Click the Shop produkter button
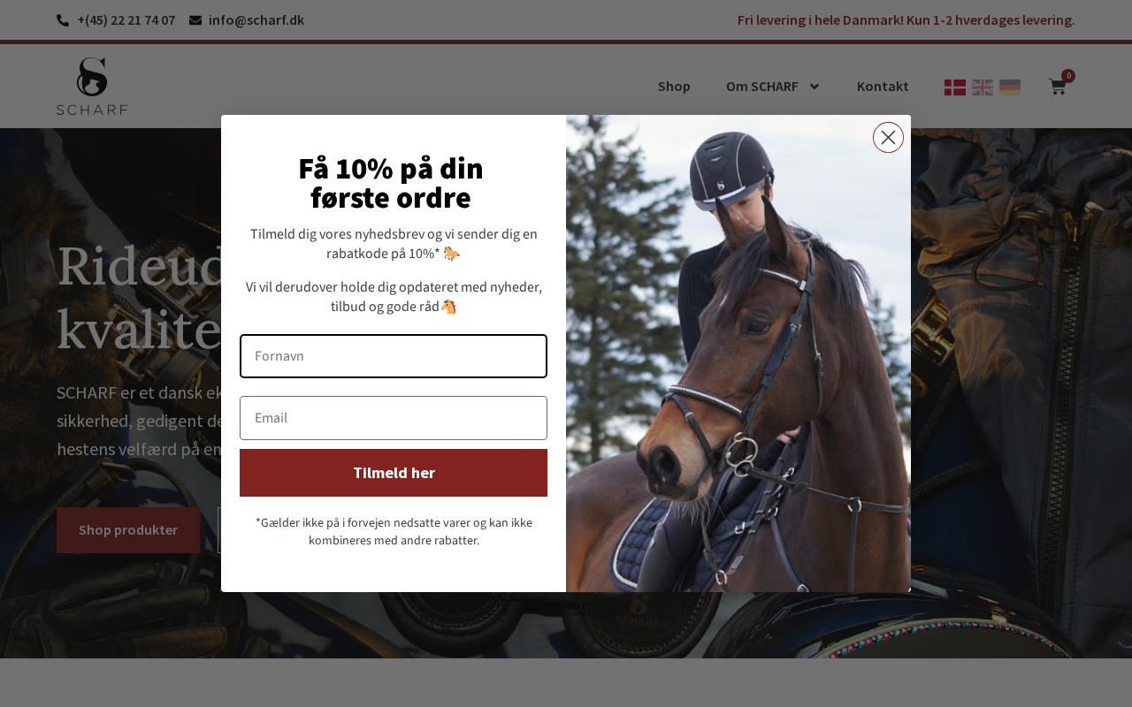 point(128,530)
